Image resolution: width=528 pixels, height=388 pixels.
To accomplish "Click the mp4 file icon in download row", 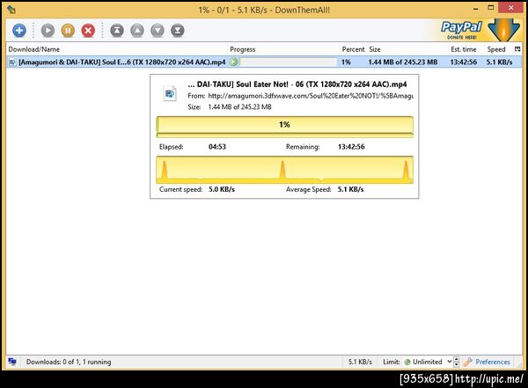I will 12,62.
